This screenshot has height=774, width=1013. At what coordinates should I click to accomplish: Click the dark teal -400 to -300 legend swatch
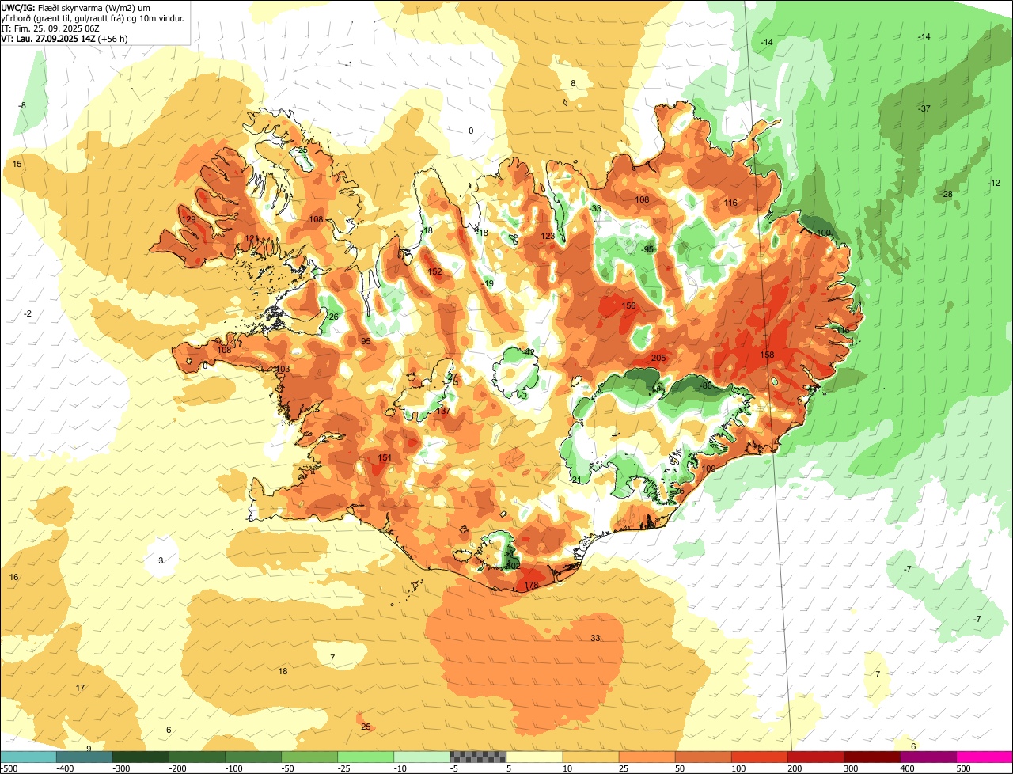(x=85, y=757)
